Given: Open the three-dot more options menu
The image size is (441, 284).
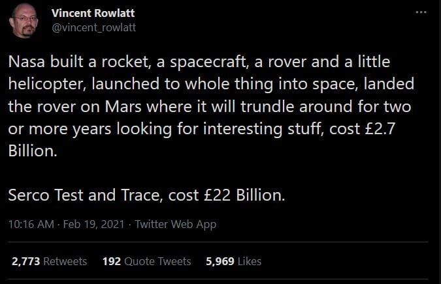Looking at the screenshot, I should point(421,12).
